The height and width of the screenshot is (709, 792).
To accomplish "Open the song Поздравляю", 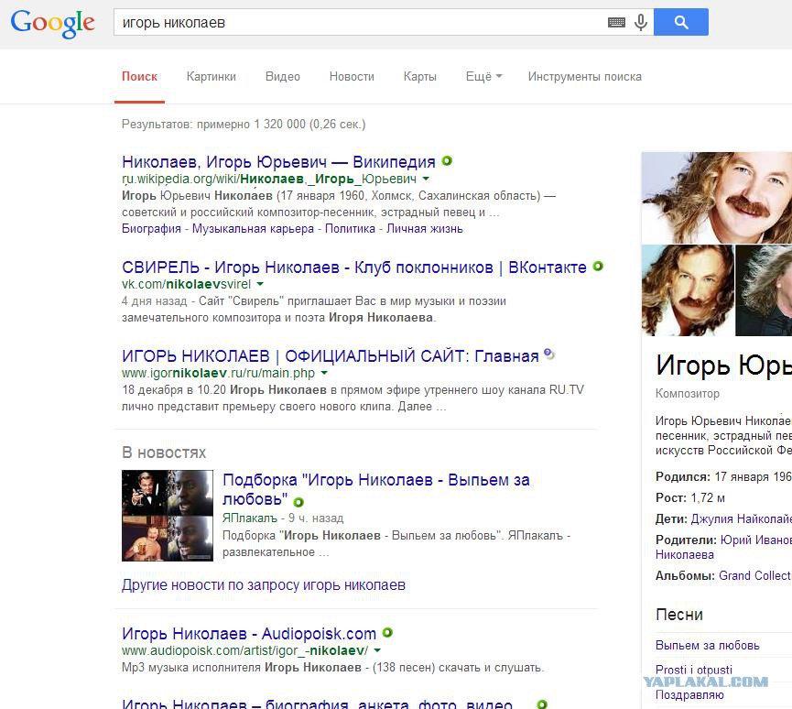I will [689, 695].
